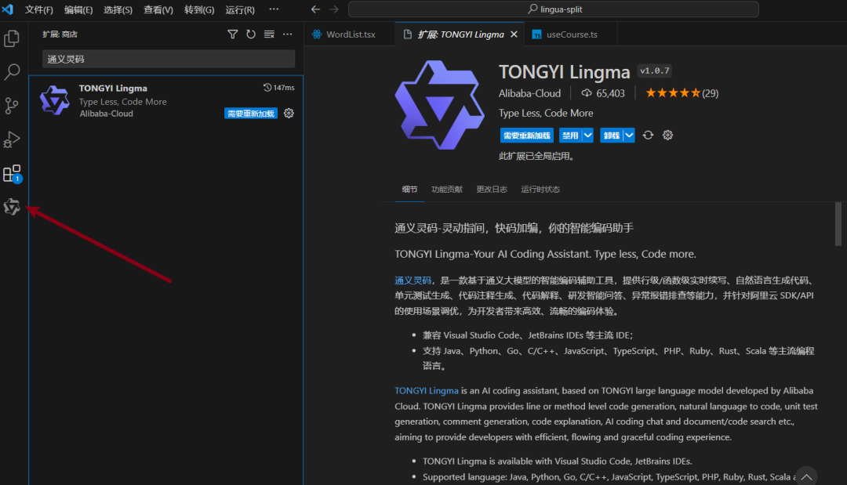
Task: Open the TONGYI Lingma activity bar icon
Action: point(12,207)
